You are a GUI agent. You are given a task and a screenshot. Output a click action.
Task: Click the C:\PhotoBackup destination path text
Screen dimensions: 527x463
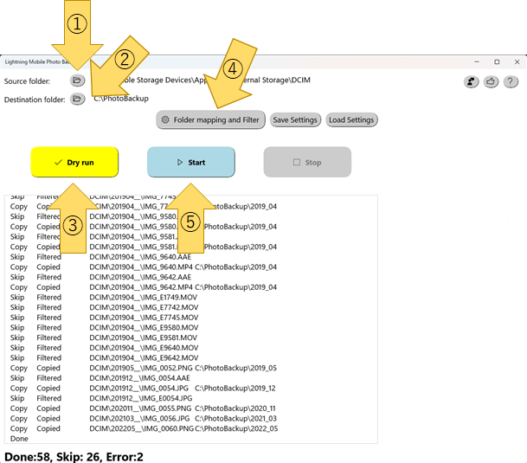[x=121, y=99]
